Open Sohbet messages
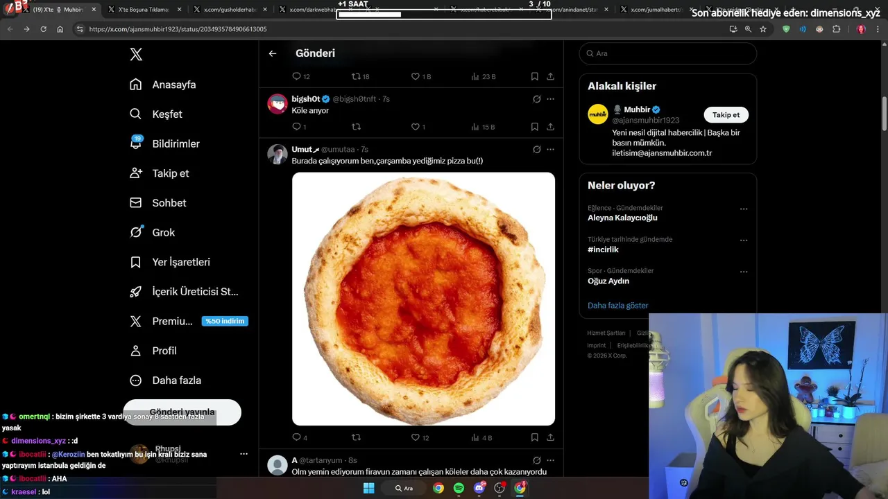 (158, 203)
